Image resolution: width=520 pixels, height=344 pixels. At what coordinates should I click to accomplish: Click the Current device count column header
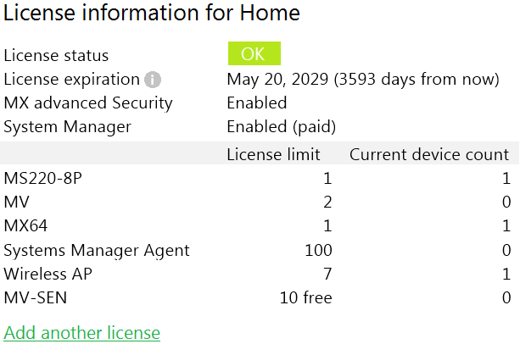(429, 154)
